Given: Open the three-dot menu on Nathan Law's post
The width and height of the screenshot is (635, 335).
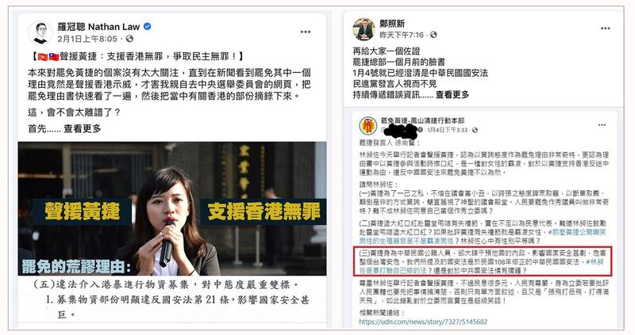Looking at the screenshot, I should 306,32.
